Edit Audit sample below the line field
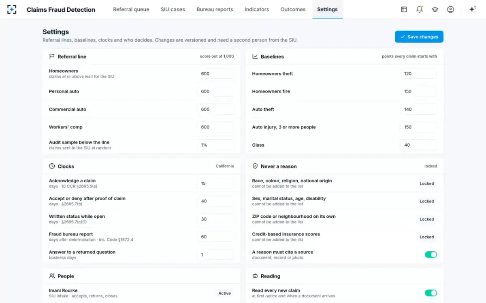 pyautogui.click(x=215, y=145)
